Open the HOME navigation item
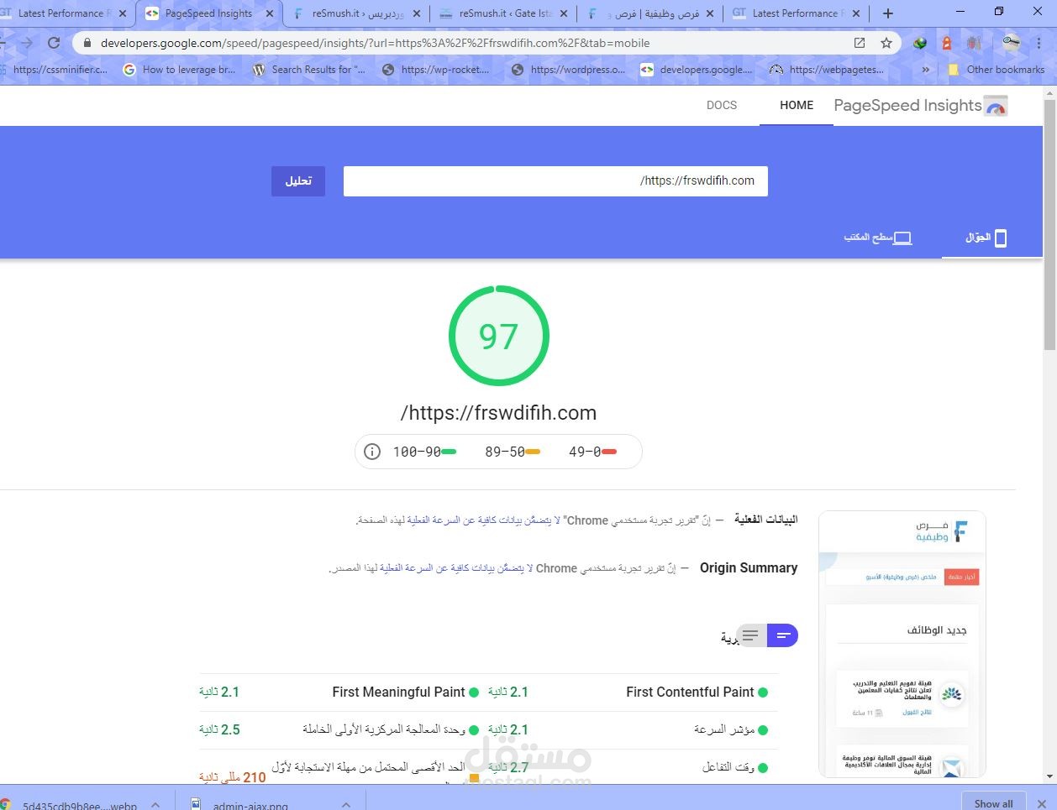The image size is (1057, 810). point(797,105)
